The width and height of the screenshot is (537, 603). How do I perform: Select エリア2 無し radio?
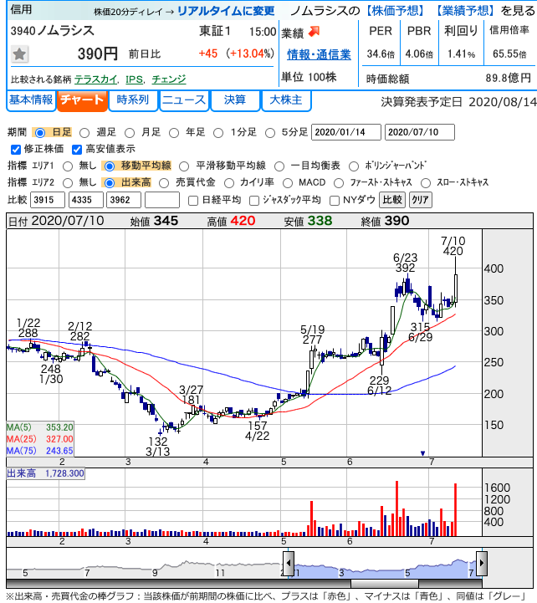(x=68, y=183)
